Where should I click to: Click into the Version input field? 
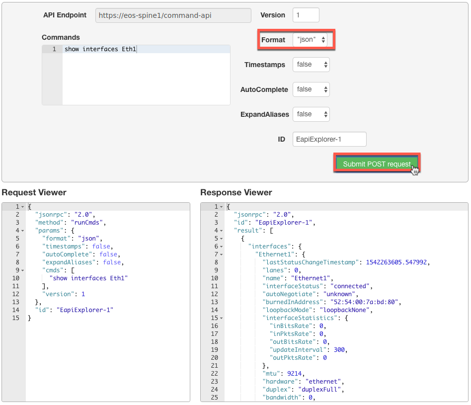click(x=306, y=15)
